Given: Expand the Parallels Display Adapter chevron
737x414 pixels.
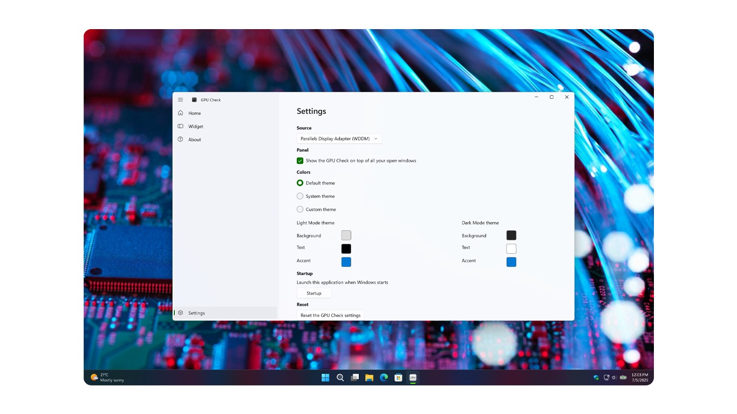Looking at the screenshot, I should coord(376,139).
